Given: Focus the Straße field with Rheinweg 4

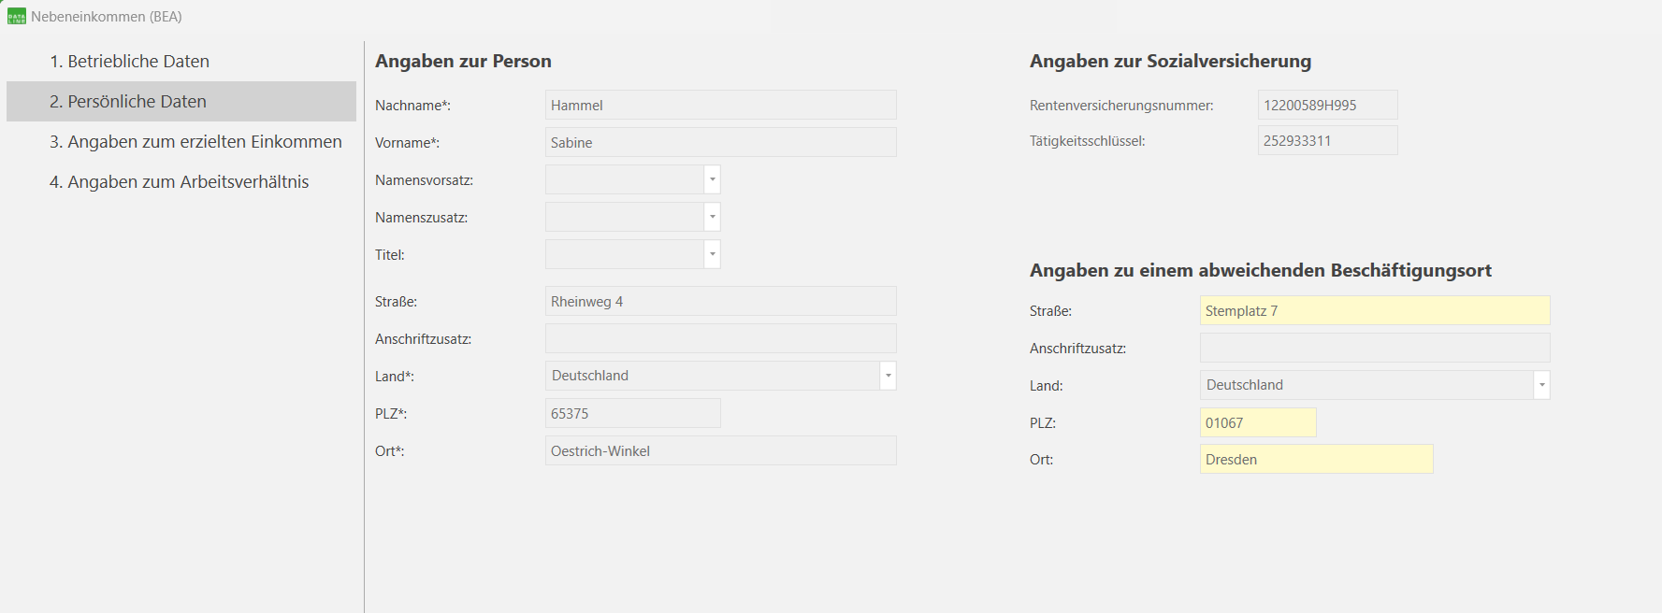Looking at the screenshot, I should click(x=720, y=302).
